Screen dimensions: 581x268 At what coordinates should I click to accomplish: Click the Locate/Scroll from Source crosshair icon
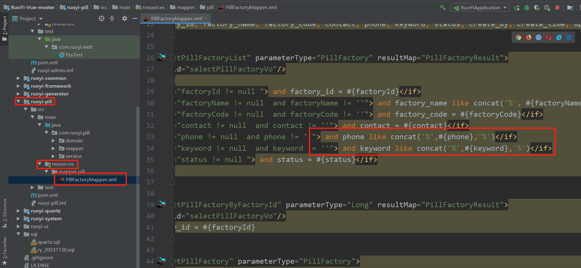[102, 19]
